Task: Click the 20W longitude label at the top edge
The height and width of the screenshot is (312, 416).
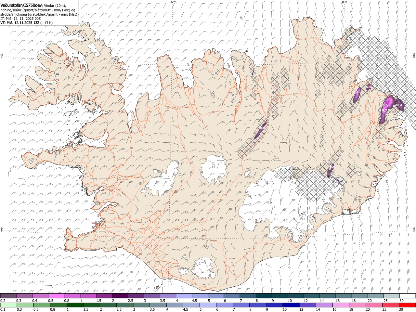Action: pyautogui.click(x=173, y=2)
